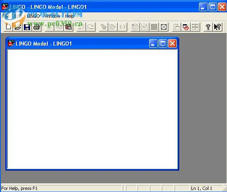
Task: Open Help Topics question mark icon
Action: point(208,27)
